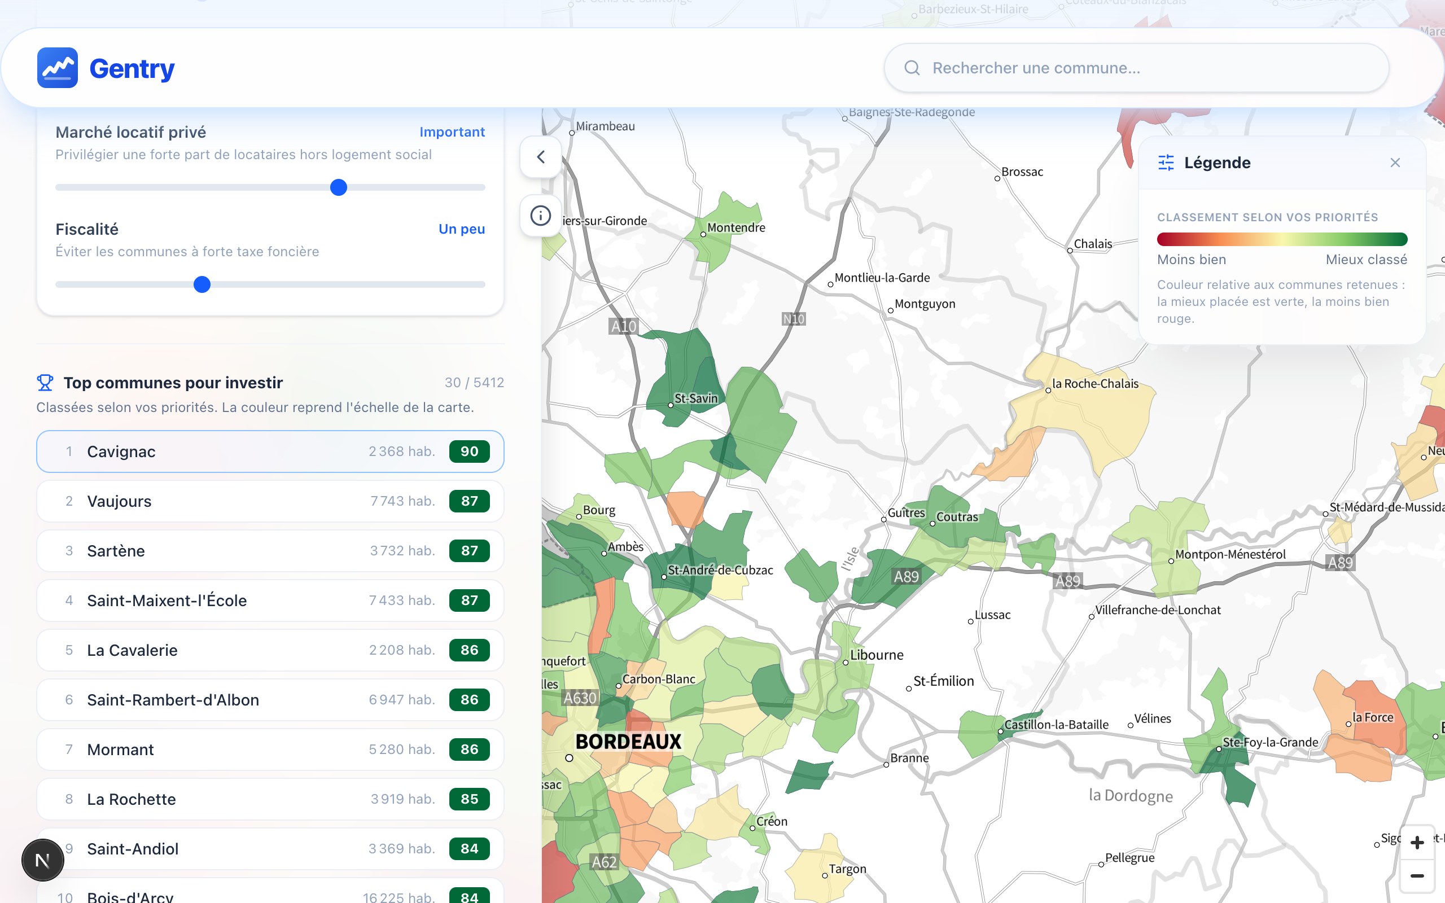This screenshot has width=1445, height=903.
Task: Click the Montendre map label
Action: point(736,227)
